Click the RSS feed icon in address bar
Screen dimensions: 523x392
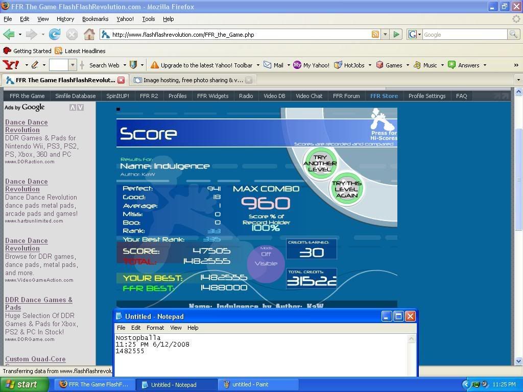375,35
